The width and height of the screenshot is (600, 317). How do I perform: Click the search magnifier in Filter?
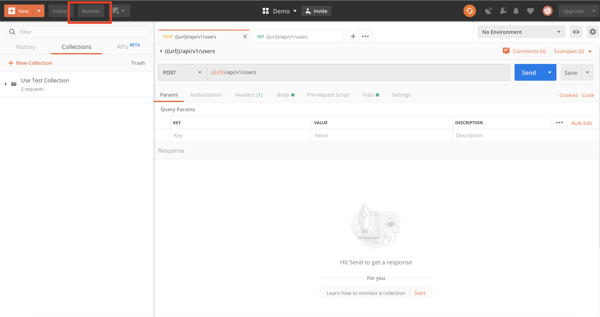click(12, 32)
